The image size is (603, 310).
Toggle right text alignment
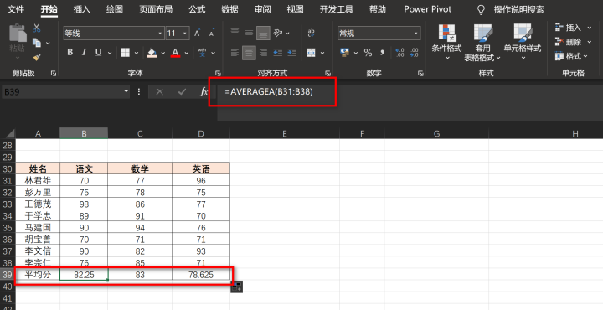(263, 52)
